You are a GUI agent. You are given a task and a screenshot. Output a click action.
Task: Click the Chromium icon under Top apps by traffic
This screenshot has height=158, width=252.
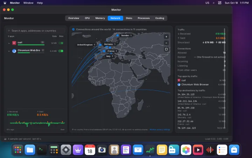179,85
